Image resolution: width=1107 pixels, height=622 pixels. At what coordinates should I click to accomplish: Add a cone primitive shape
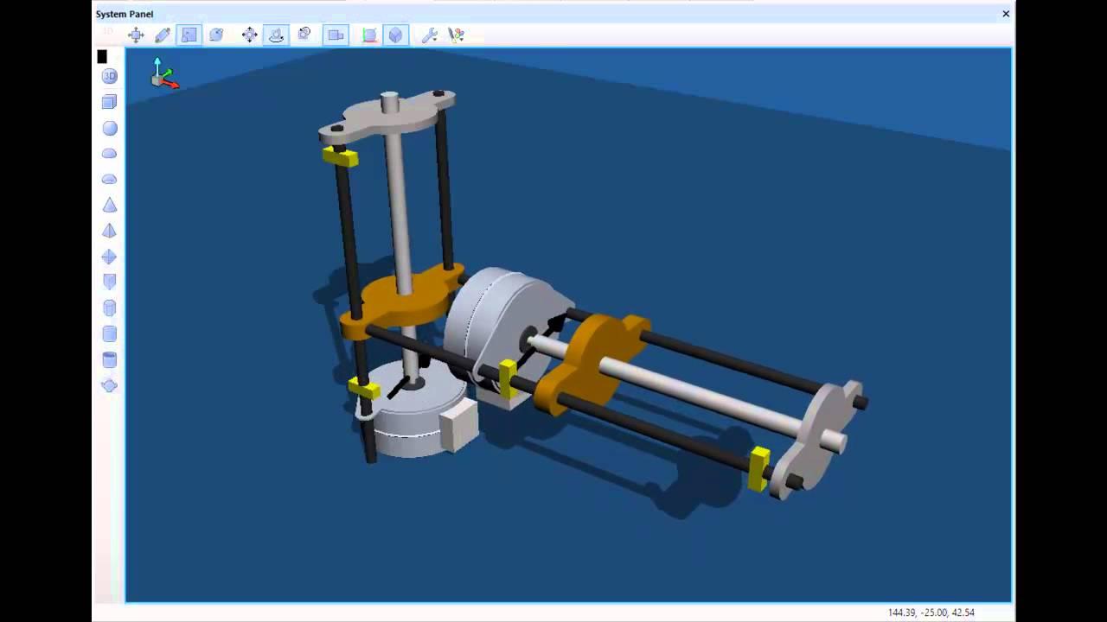click(109, 205)
